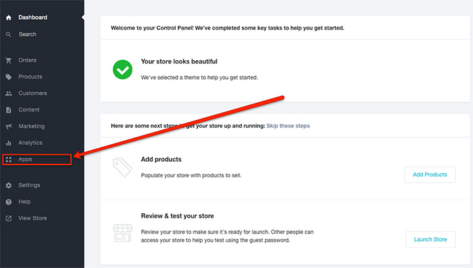Screen dimensions: 473x268
Task: Click the Add Products button
Action: 430,175
